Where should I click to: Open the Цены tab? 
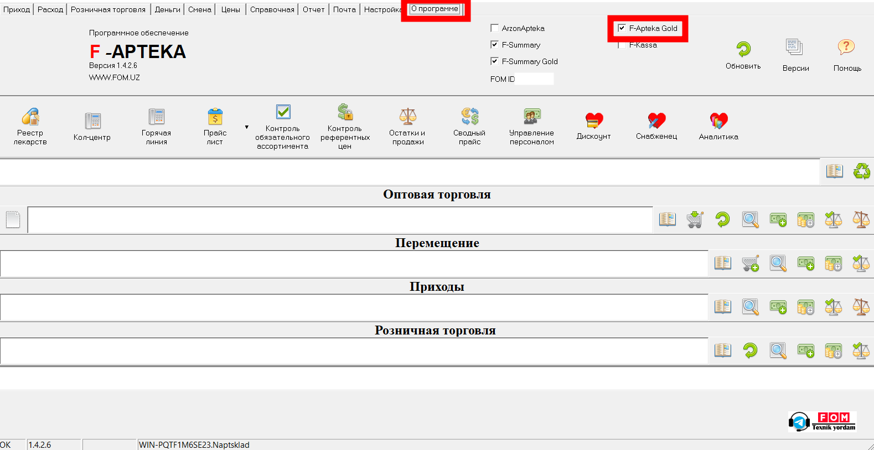click(231, 9)
